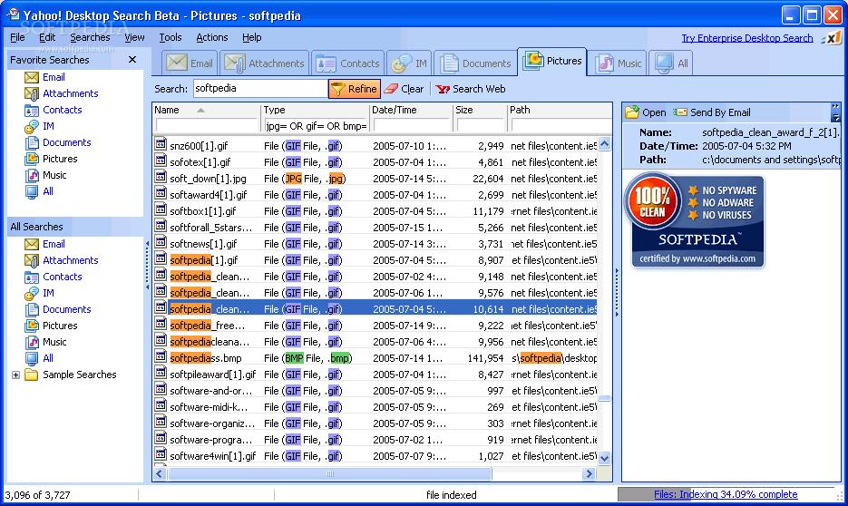Click the horizontal scrollbar left arrow
This screenshot has width=848, height=506.
160,473
